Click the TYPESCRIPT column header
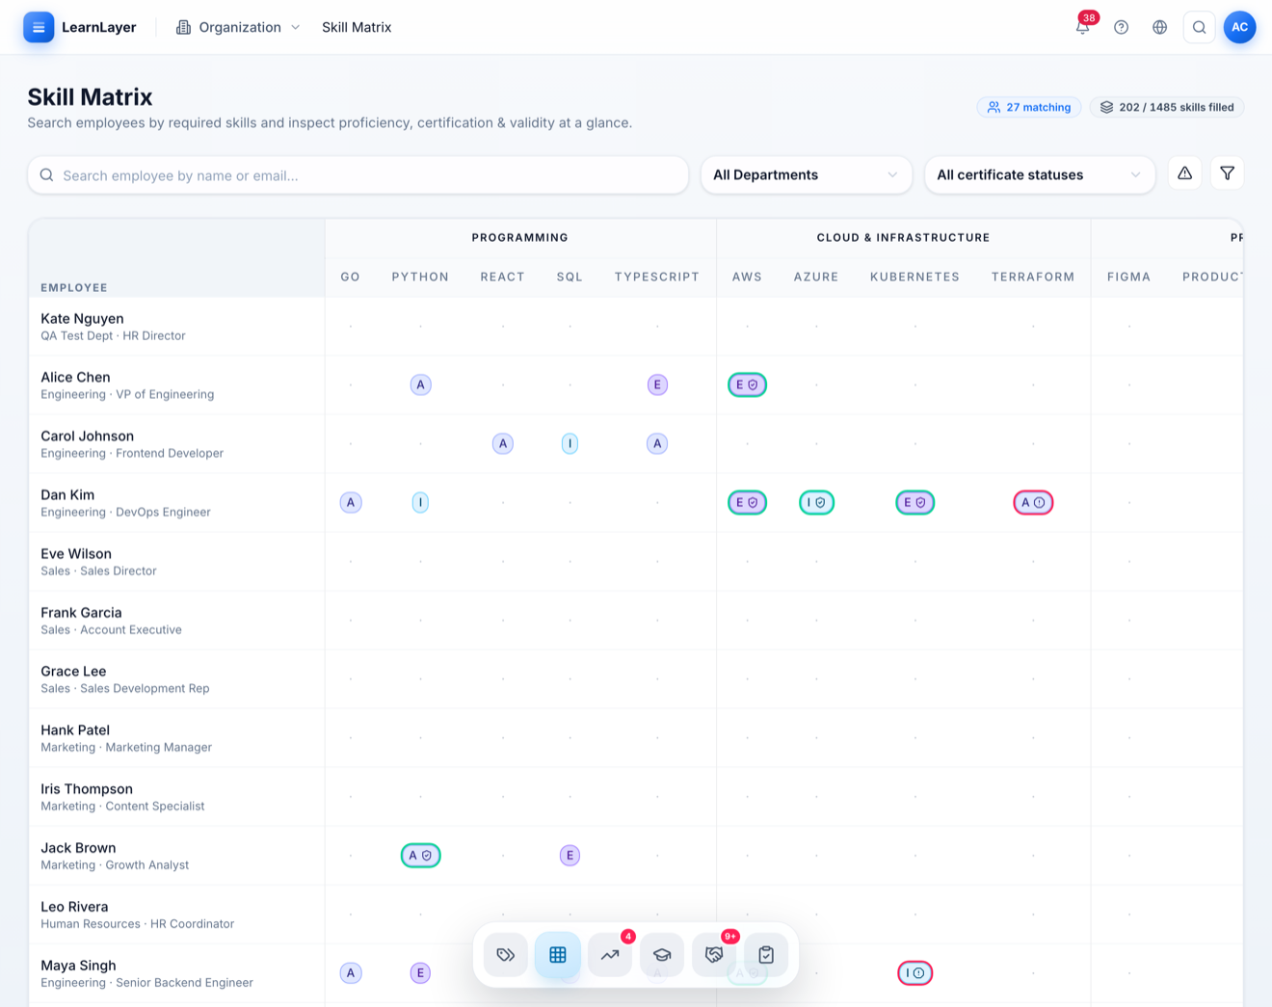This screenshot has height=1007, width=1272. [657, 277]
